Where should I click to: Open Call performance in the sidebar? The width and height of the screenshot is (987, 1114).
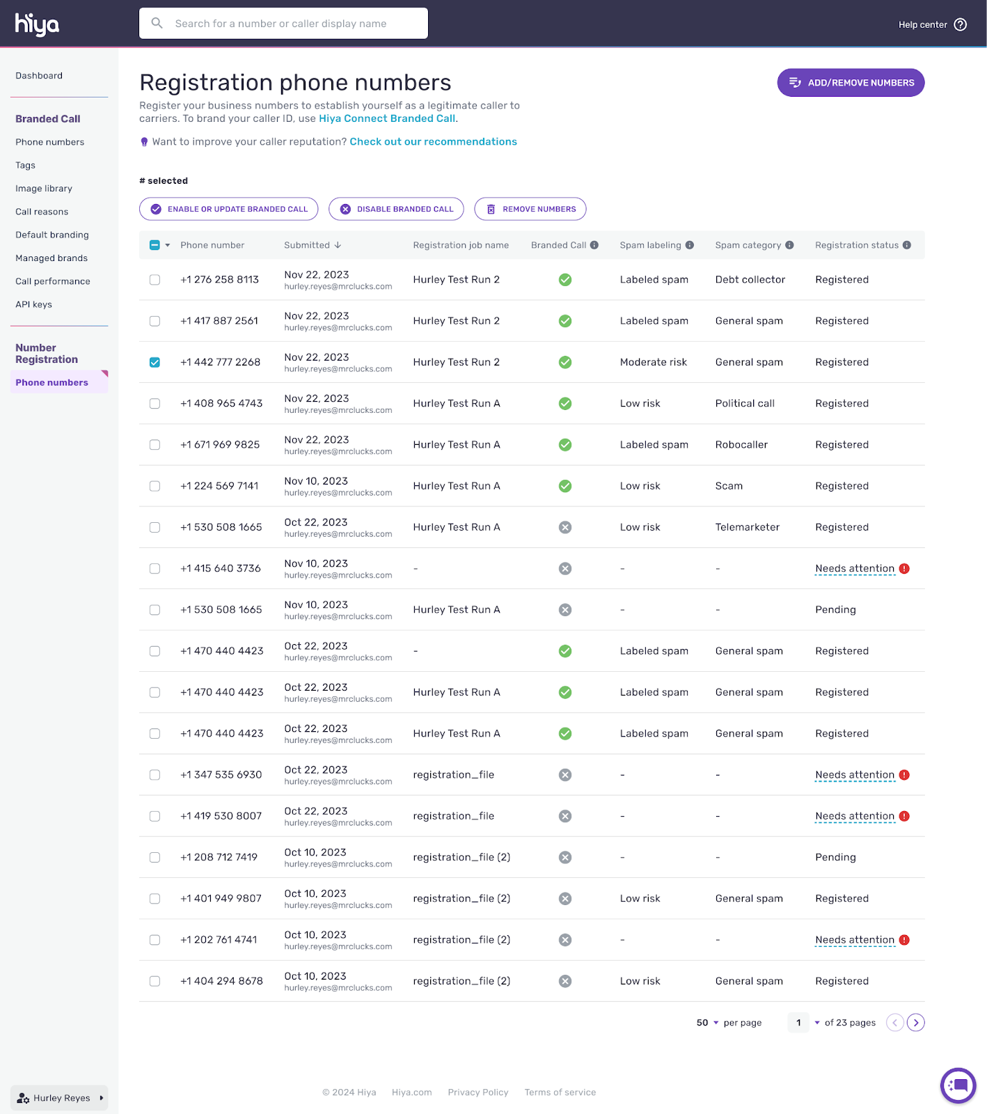pyautogui.click(x=53, y=281)
